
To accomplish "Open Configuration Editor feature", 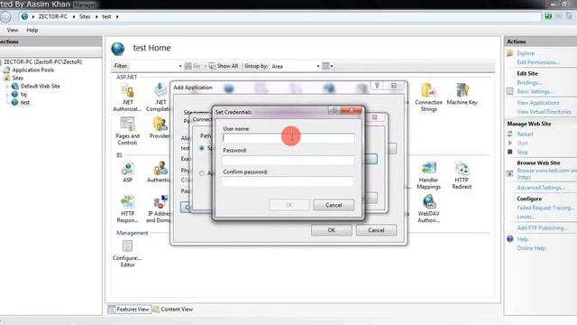I will [x=127, y=254].
